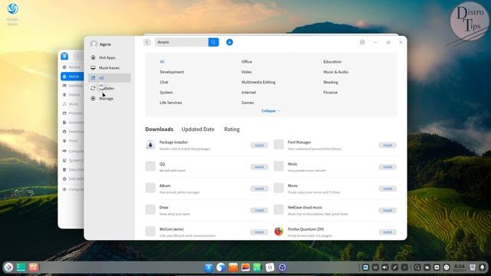This screenshot has width=491, height=276.
Task: Install the Music app
Action: [387, 167]
